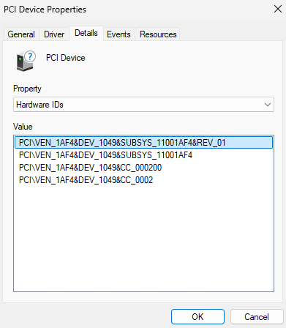Click the PCI Device icon with question mark

tap(26, 61)
